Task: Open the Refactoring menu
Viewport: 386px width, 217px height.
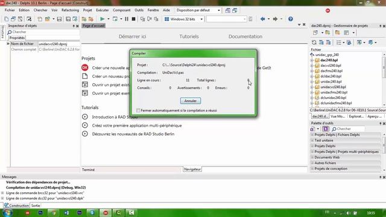Action: [70, 10]
